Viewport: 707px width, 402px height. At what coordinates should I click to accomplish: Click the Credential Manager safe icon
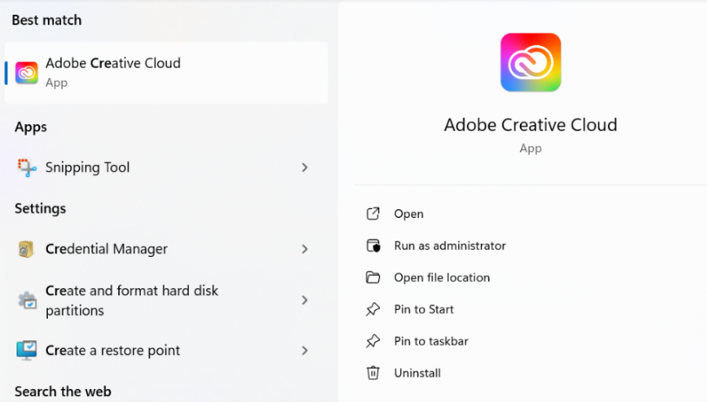(x=26, y=249)
